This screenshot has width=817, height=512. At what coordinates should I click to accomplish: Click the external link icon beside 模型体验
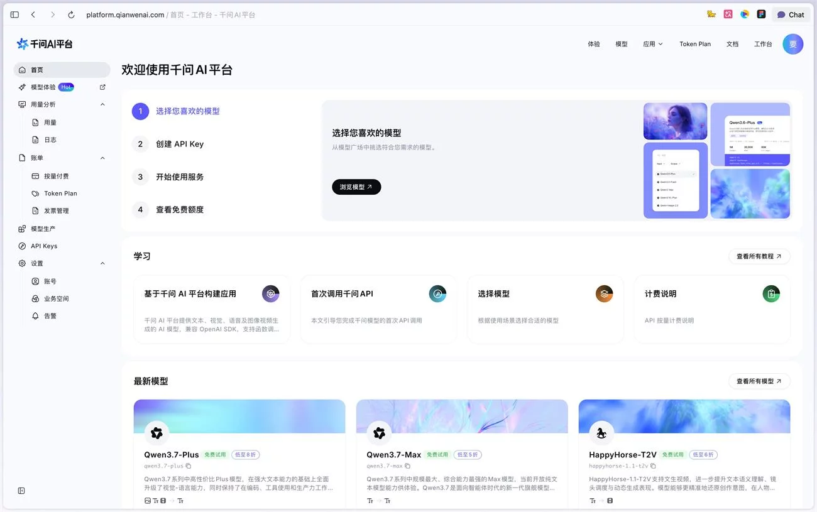(x=102, y=87)
